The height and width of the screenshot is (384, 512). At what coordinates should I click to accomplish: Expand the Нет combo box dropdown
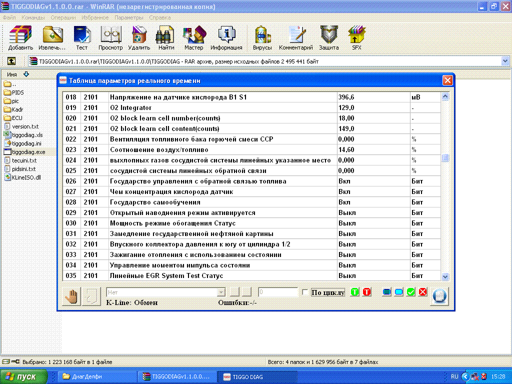[221, 292]
